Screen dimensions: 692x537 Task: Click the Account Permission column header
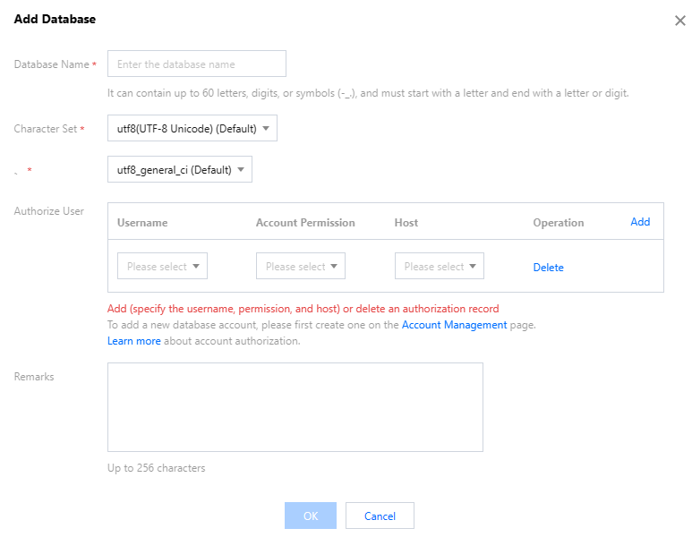pyautogui.click(x=305, y=223)
